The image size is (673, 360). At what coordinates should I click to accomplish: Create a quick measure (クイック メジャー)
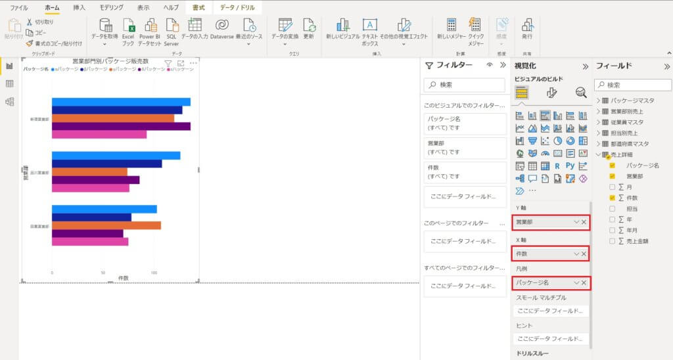[x=476, y=32]
